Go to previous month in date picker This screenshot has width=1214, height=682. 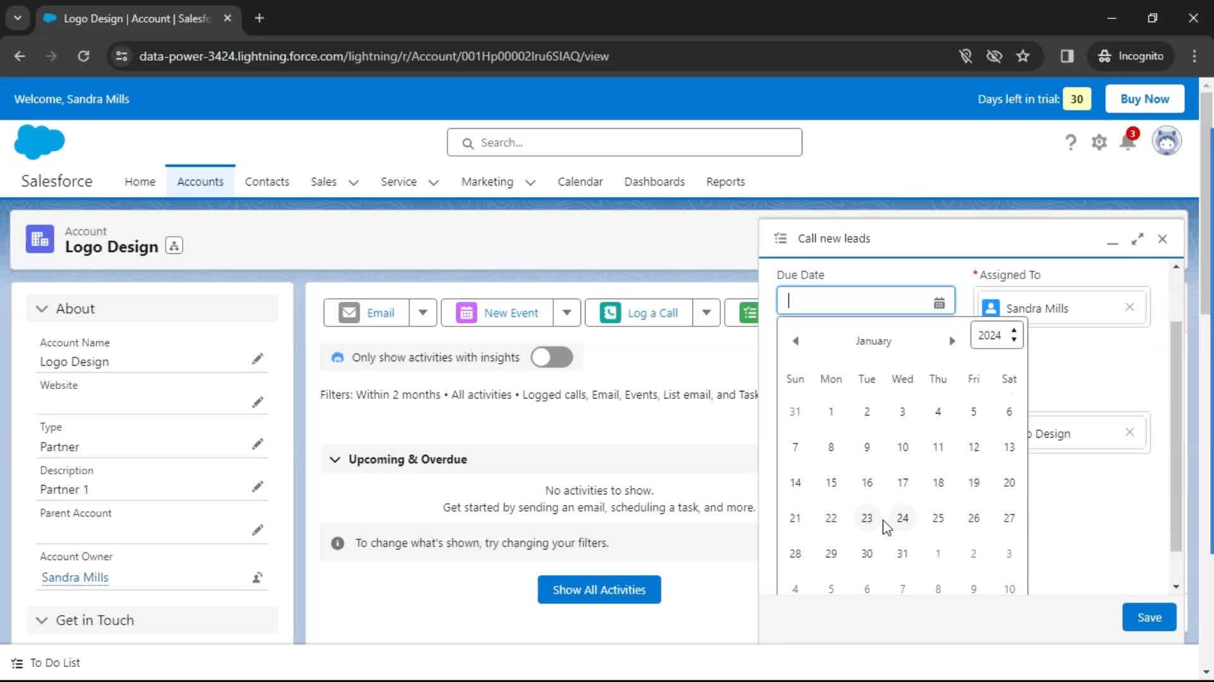tap(795, 341)
